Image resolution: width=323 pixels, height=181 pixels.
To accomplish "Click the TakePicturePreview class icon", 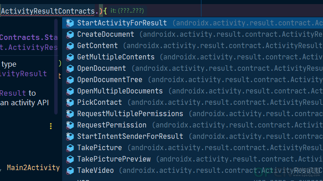I will point(70,159).
